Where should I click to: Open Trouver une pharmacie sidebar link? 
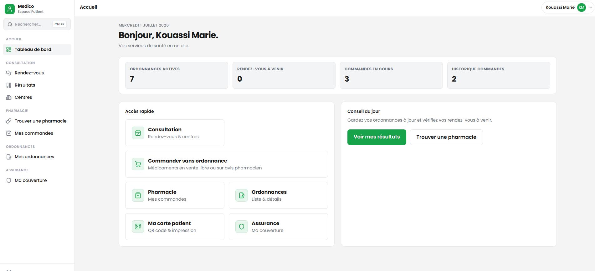37,121
